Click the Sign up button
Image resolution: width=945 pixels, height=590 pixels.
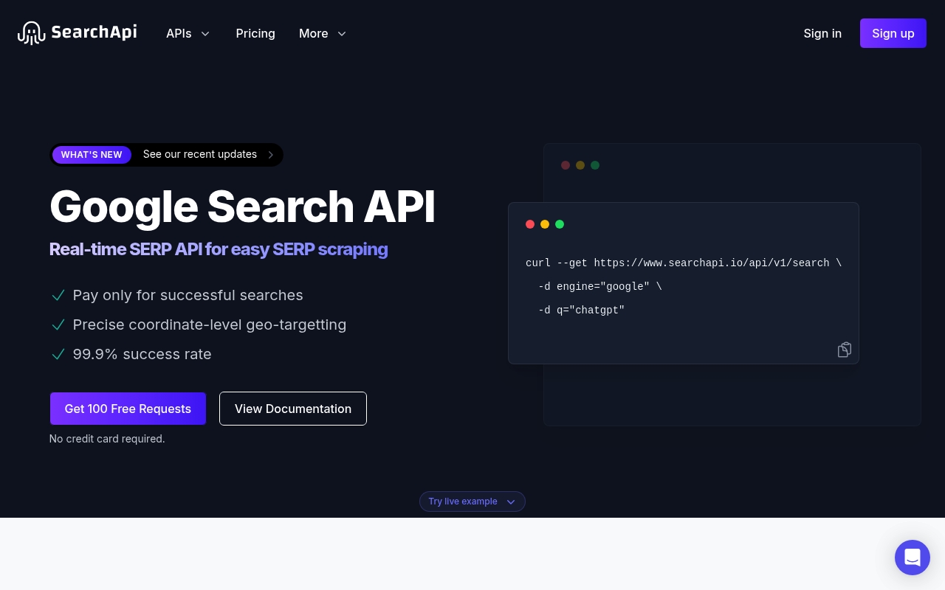pos(893,33)
